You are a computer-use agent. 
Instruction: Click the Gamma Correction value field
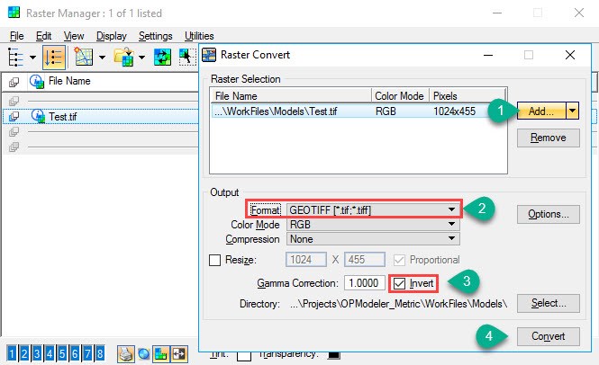click(x=365, y=283)
